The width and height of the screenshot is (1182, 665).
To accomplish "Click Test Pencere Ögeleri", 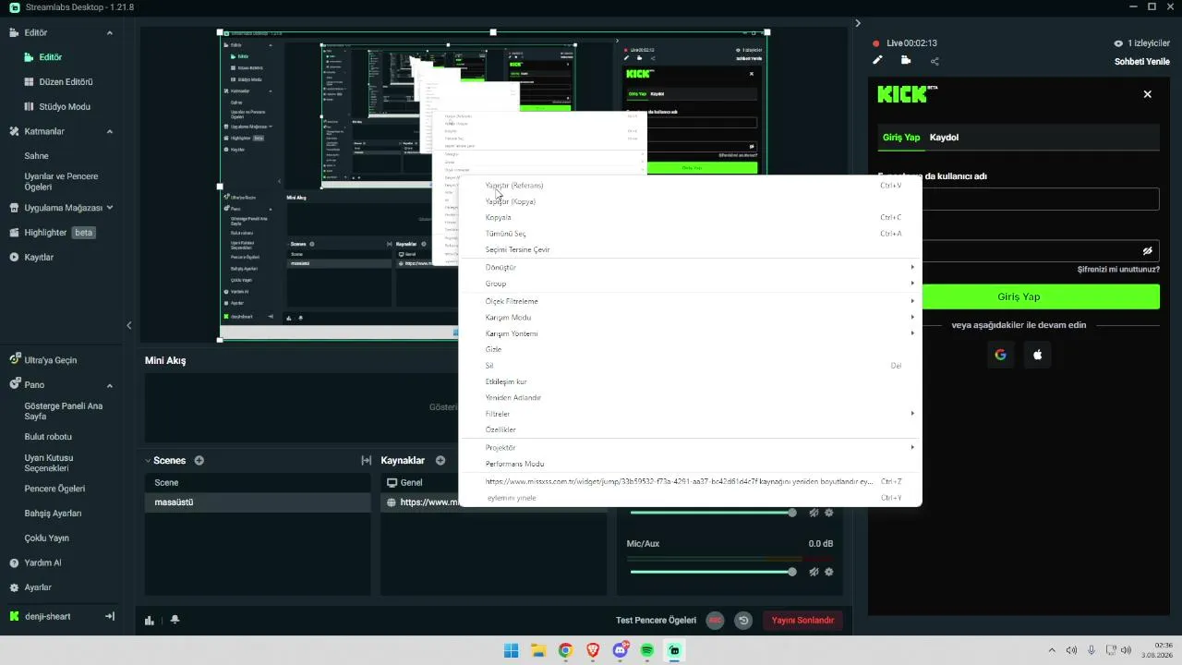I will 656,621.
